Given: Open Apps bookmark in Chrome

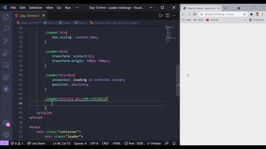Looking at the screenshot, I should click(187, 20).
